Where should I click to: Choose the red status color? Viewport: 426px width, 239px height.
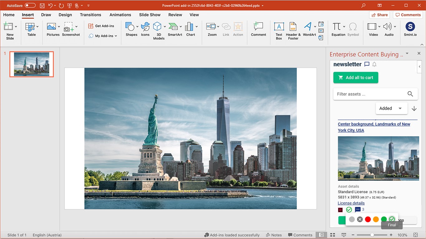368,219
